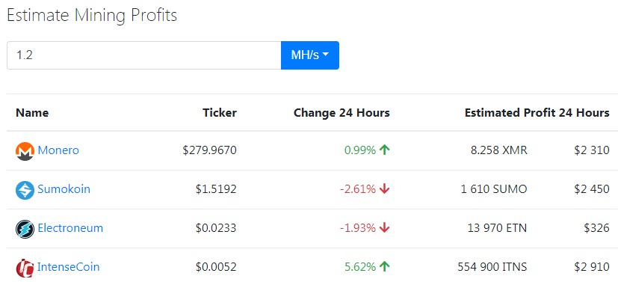Click the Monero price $279.9670
The width and height of the screenshot is (618, 282).
[x=210, y=150]
